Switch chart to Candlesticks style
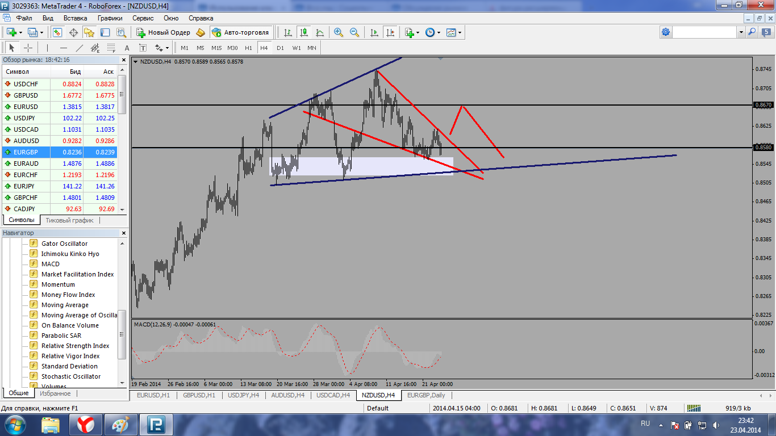The image size is (776, 436). [x=304, y=32]
